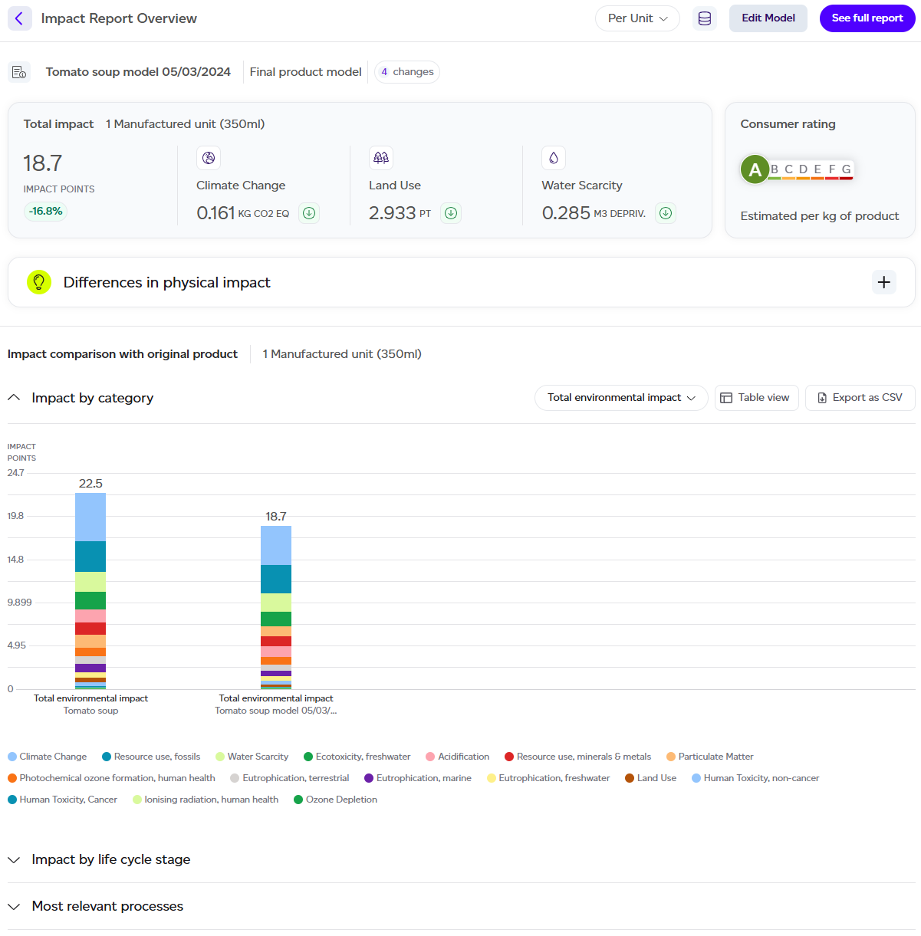Click the model document icon beside Tomato soup model
Screen dimensions: 921x936
pos(19,72)
